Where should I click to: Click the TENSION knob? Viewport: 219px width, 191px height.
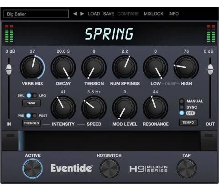[94, 67]
